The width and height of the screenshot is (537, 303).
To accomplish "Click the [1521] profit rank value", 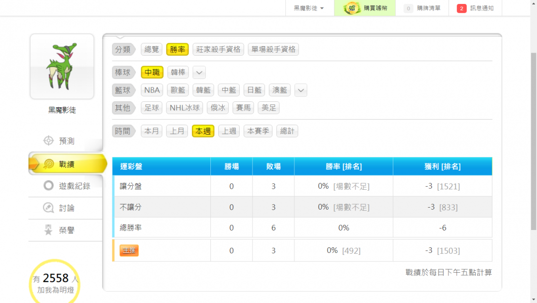I will click(x=448, y=186).
